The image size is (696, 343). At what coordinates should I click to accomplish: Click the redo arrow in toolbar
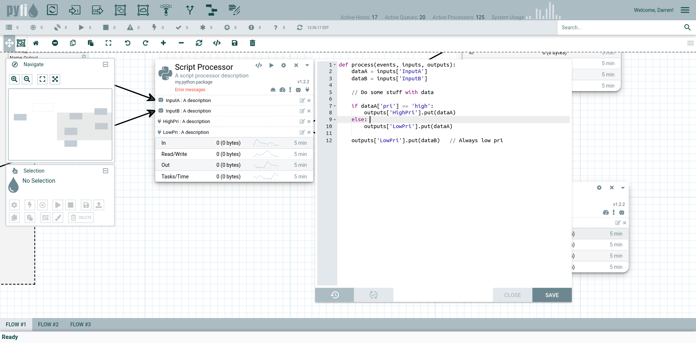pos(145,43)
